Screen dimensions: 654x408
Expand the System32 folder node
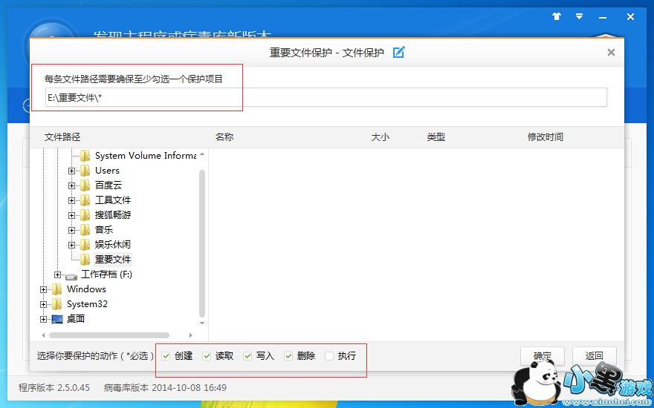pyautogui.click(x=43, y=304)
